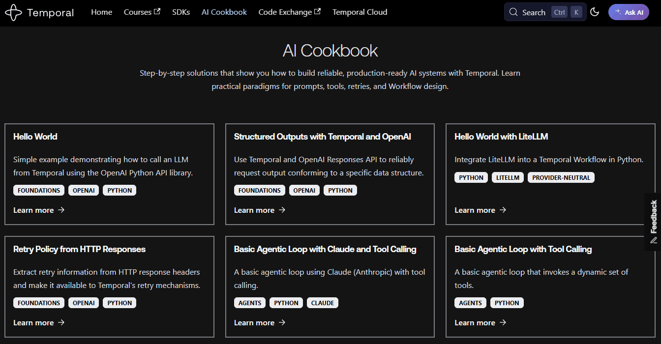Screen dimensions: 661x344
Task: Click sparkle icon on Ask AI button
Action: coord(618,12)
